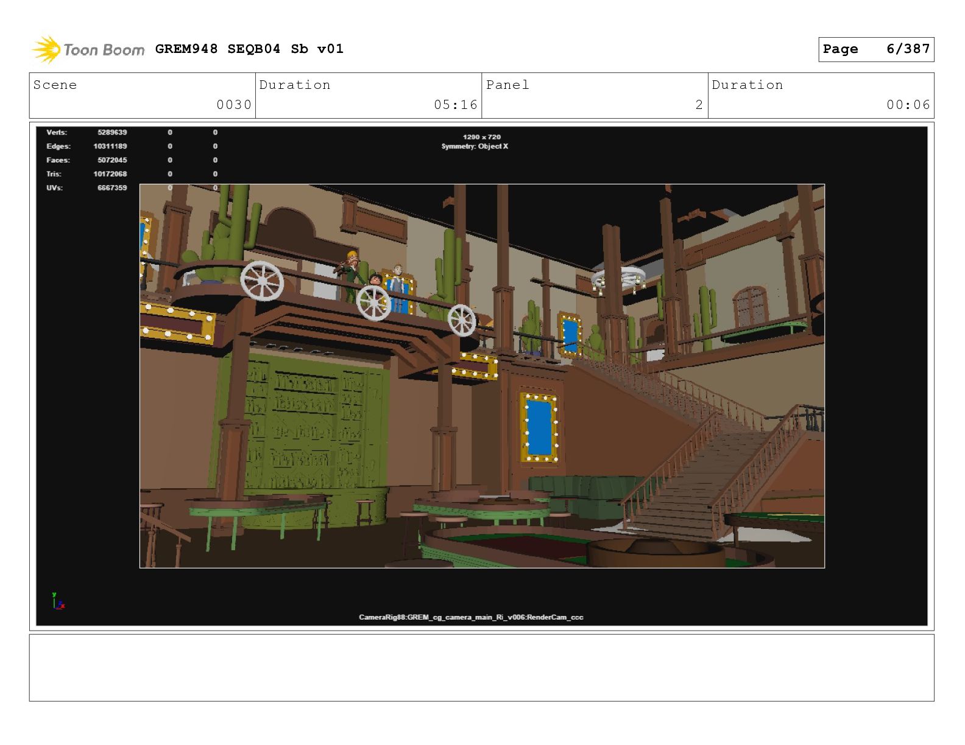Click the 'Edges:' count 10311189
Image resolution: width=965 pixels, height=745 pixels.
click(110, 146)
